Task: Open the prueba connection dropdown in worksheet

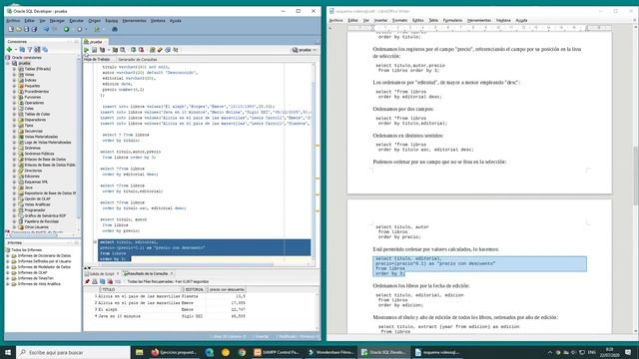Action: point(305,50)
